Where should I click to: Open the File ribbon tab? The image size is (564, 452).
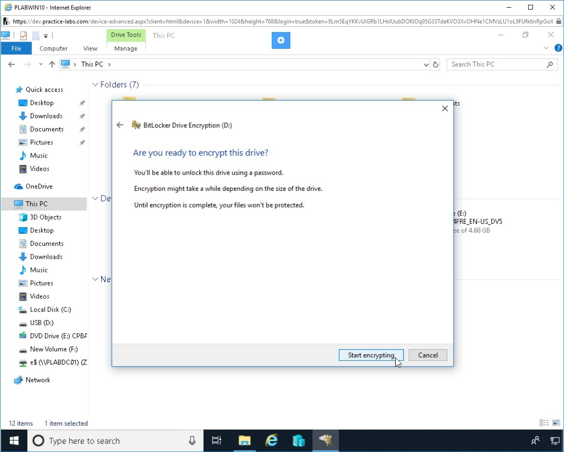[x=16, y=48]
